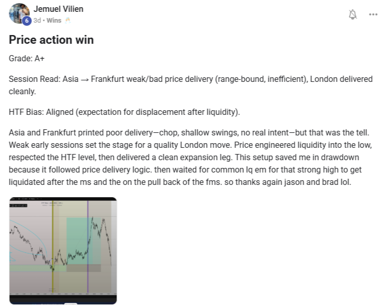Viewport: 389px width, 308px height.
Task: Click the level 6 badge on avatar
Action: pyautogui.click(x=26, y=21)
